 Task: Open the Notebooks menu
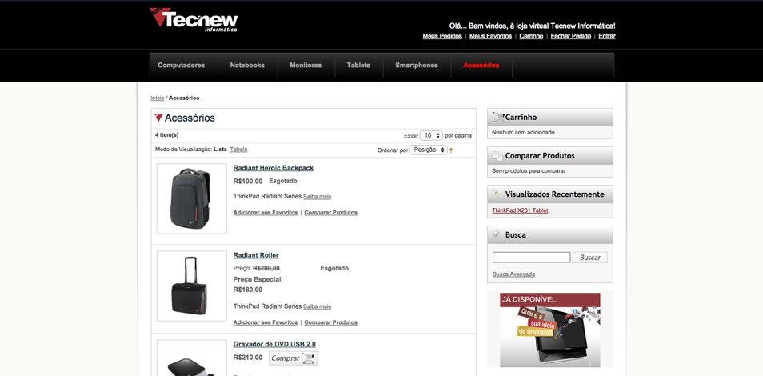pos(247,66)
